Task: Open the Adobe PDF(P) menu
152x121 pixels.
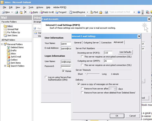Action: point(60,7)
